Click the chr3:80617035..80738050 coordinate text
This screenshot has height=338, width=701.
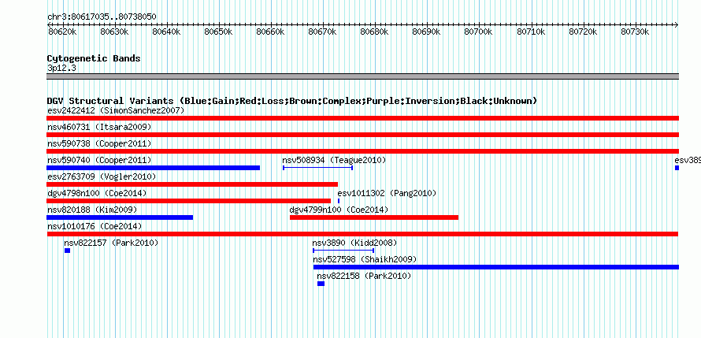coord(102,17)
